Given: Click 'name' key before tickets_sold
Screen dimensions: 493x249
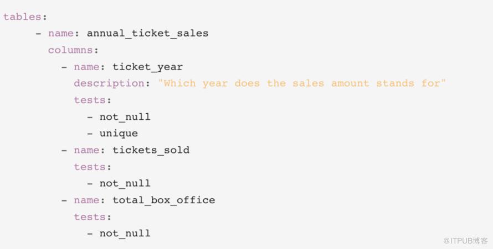Looking at the screenshot, I should coord(87,150).
